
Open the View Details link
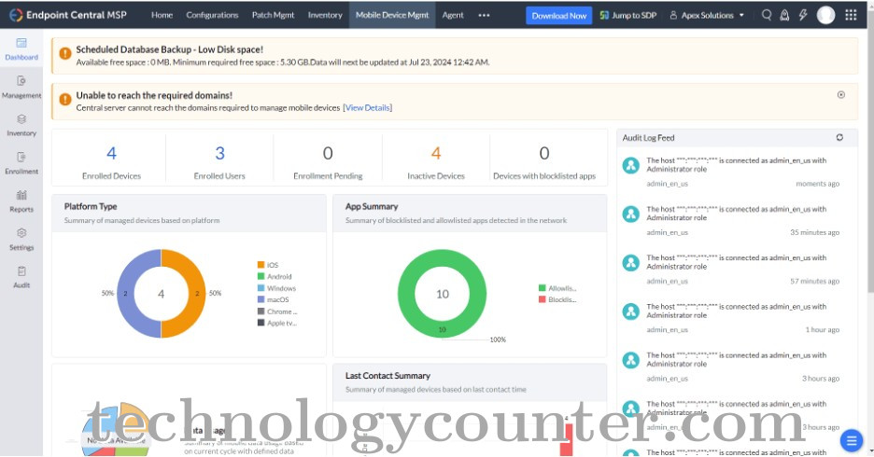point(367,107)
